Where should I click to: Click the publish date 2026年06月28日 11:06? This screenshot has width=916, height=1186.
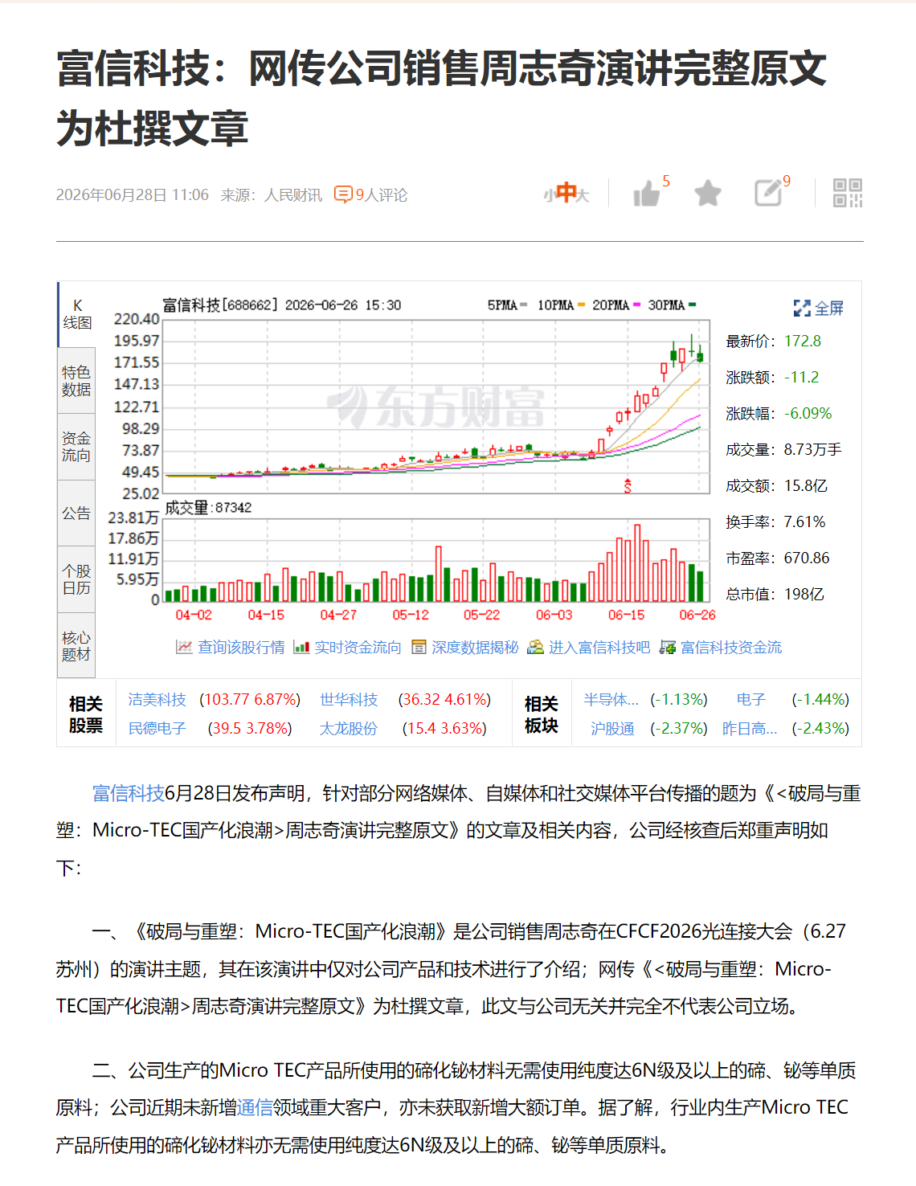pyautogui.click(x=133, y=195)
